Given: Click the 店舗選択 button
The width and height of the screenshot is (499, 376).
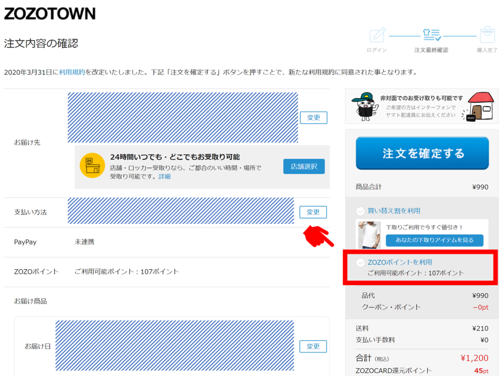Looking at the screenshot, I should pyautogui.click(x=304, y=166).
